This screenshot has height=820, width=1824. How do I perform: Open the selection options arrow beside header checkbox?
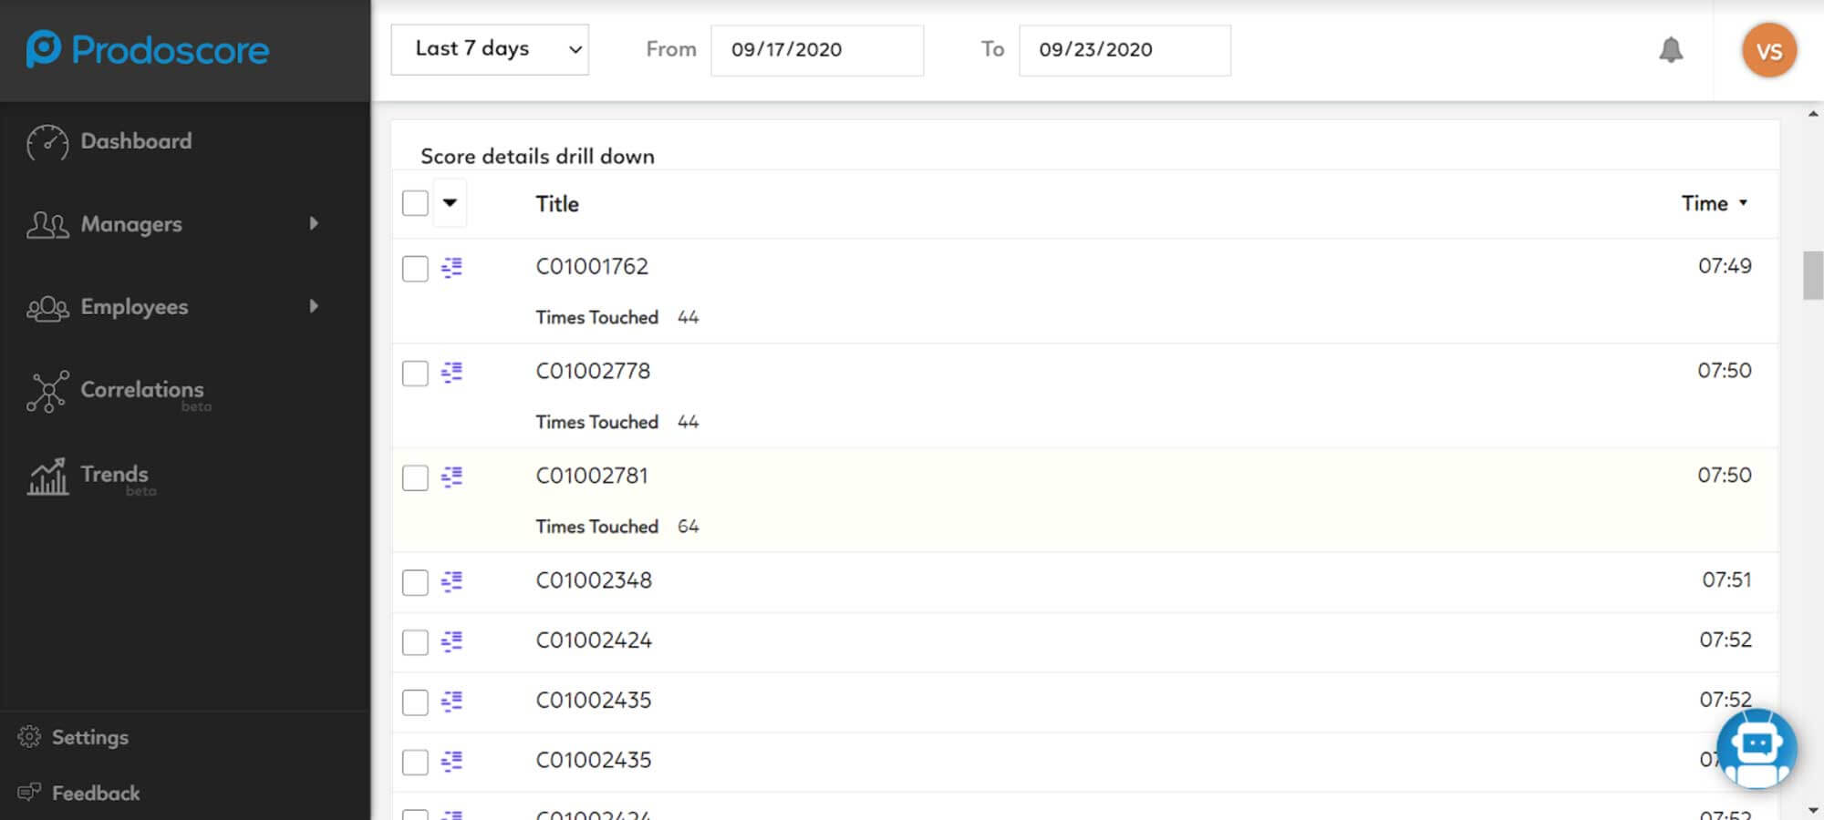pyautogui.click(x=450, y=203)
